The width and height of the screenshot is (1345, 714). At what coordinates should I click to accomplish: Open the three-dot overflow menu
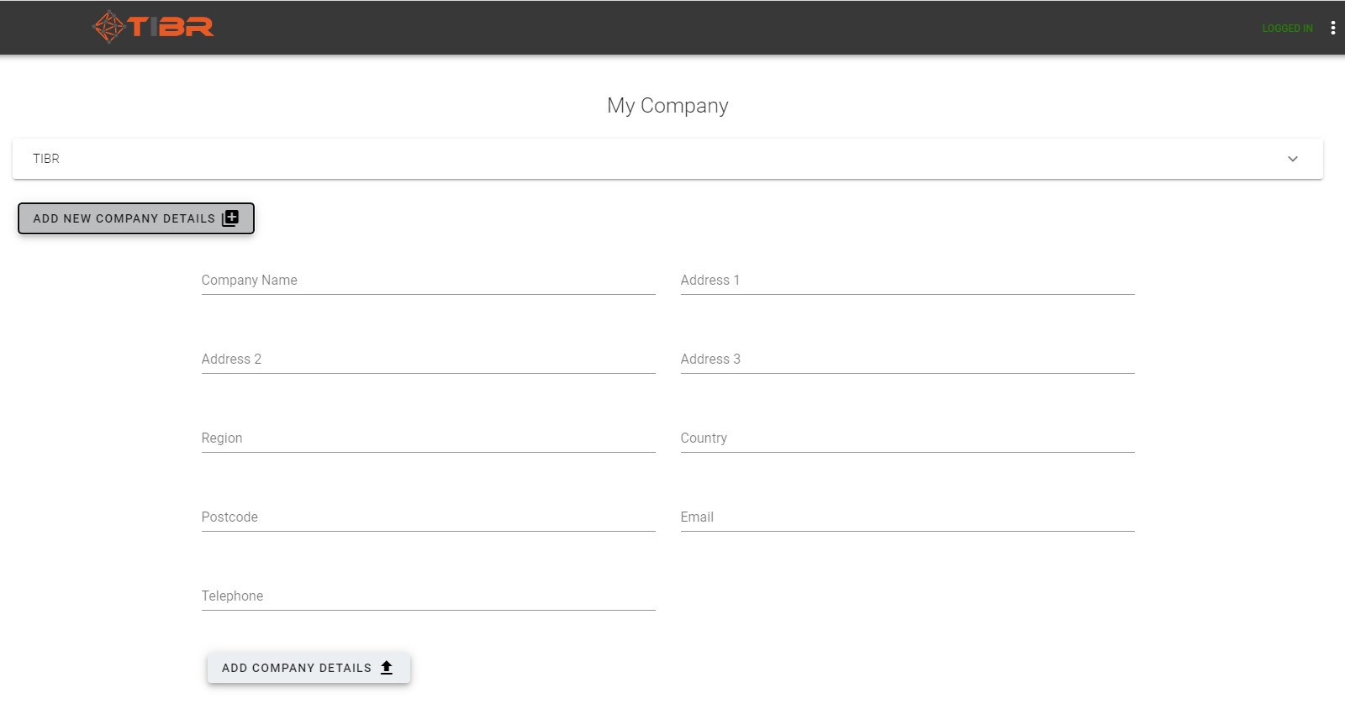(1332, 27)
